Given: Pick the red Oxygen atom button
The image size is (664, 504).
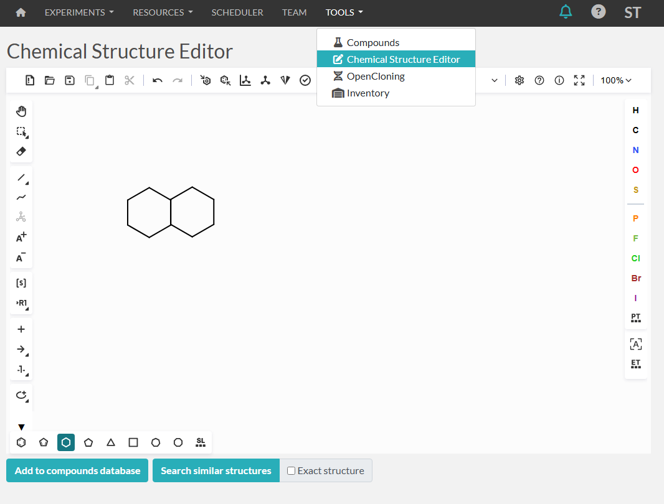Looking at the screenshot, I should (x=635, y=170).
